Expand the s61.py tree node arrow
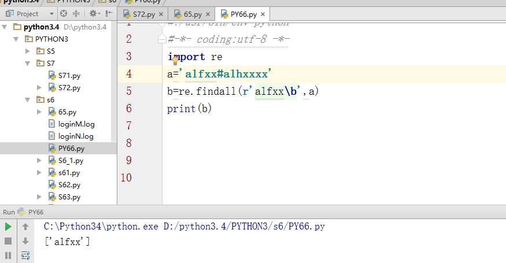 click(39, 172)
